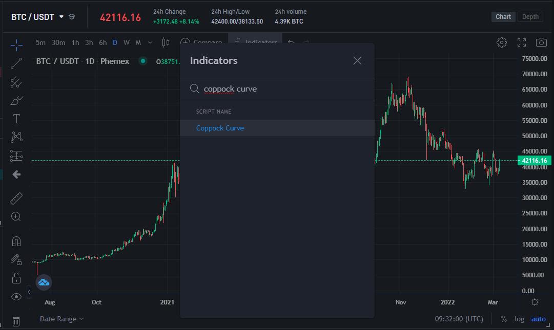Image resolution: width=554 pixels, height=330 pixels.
Task: Open the text annotation tool
Action: (16, 118)
